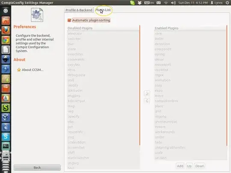Click the green indicator icon in top panel
Image resolution: width=231 pixels, height=173 pixels.
point(132,3)
